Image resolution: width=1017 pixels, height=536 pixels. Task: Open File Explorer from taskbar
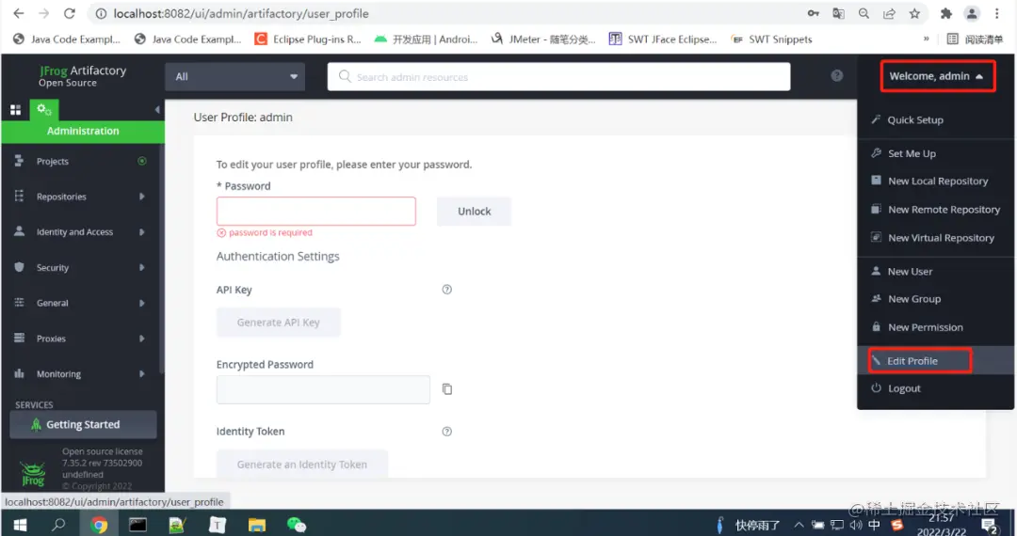(257, 525)
